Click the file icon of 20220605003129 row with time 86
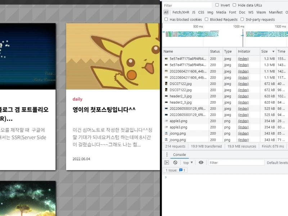The height and width of the screenshot is (216, 288). pyautogui.click(x=166, y=109)
